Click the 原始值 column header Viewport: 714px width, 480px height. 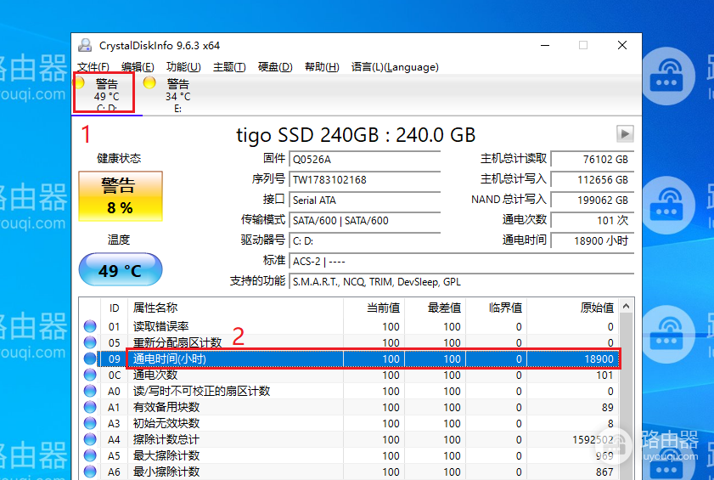573,308
